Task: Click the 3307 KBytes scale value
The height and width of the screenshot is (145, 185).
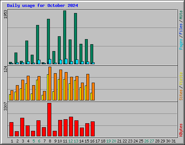Action: (5, 106)
